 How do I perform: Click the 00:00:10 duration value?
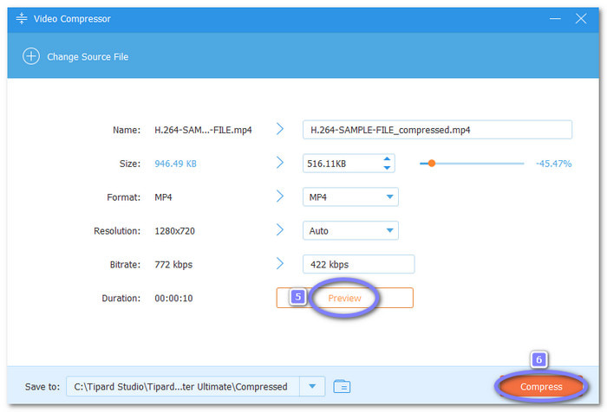[x=173, y=298]
